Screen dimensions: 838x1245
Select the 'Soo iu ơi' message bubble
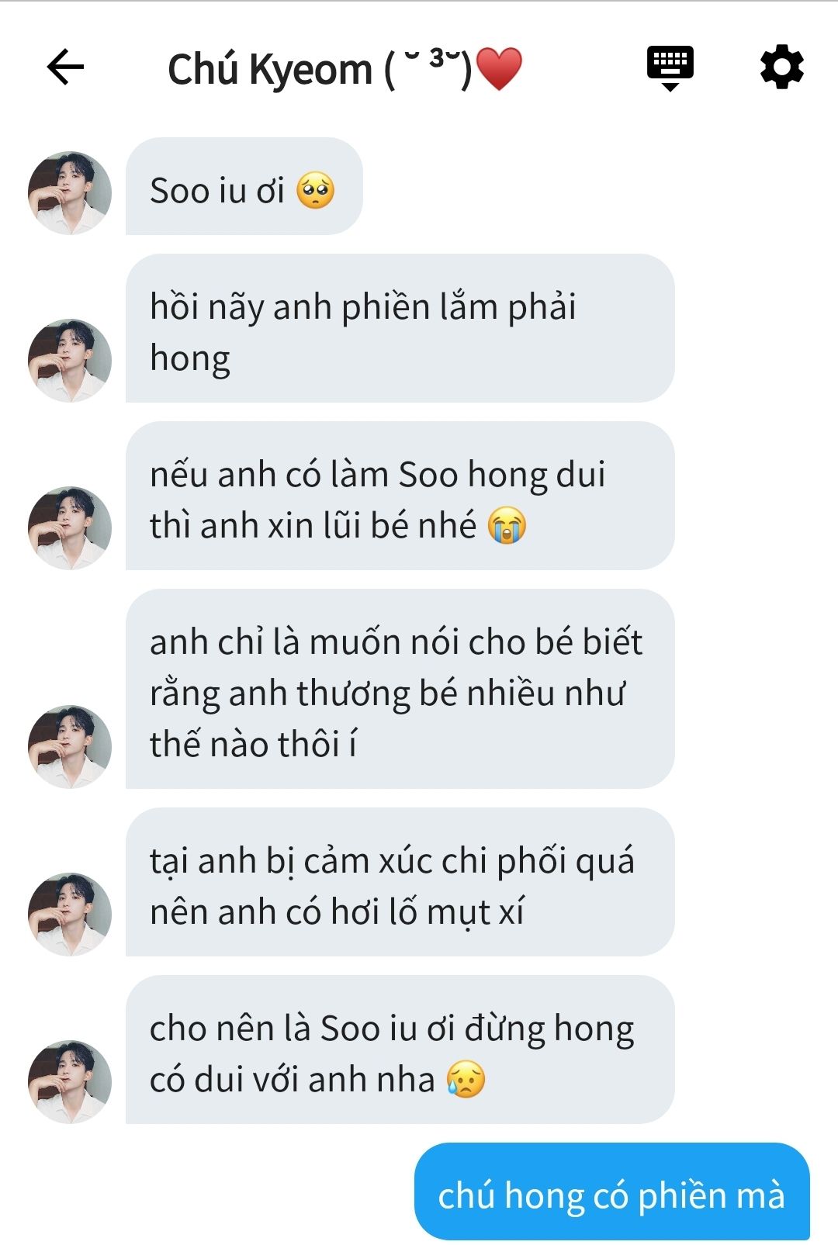(244, 186)
